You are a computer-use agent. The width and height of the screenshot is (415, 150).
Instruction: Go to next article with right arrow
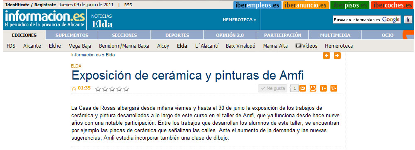point(337,56)
